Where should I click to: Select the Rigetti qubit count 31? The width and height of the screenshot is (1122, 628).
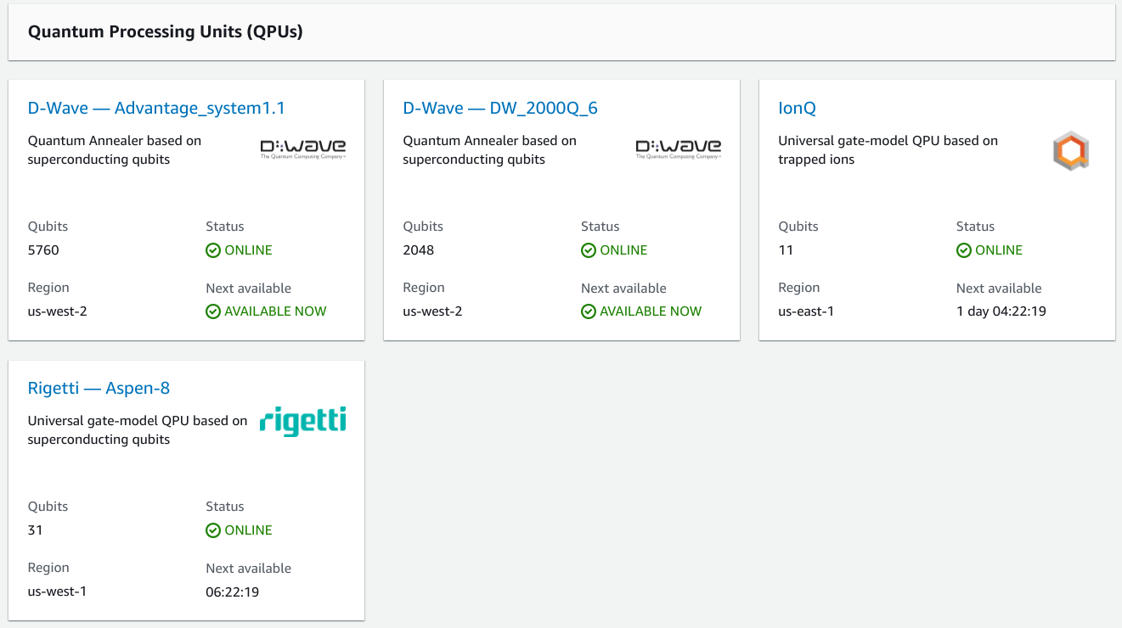36,530
